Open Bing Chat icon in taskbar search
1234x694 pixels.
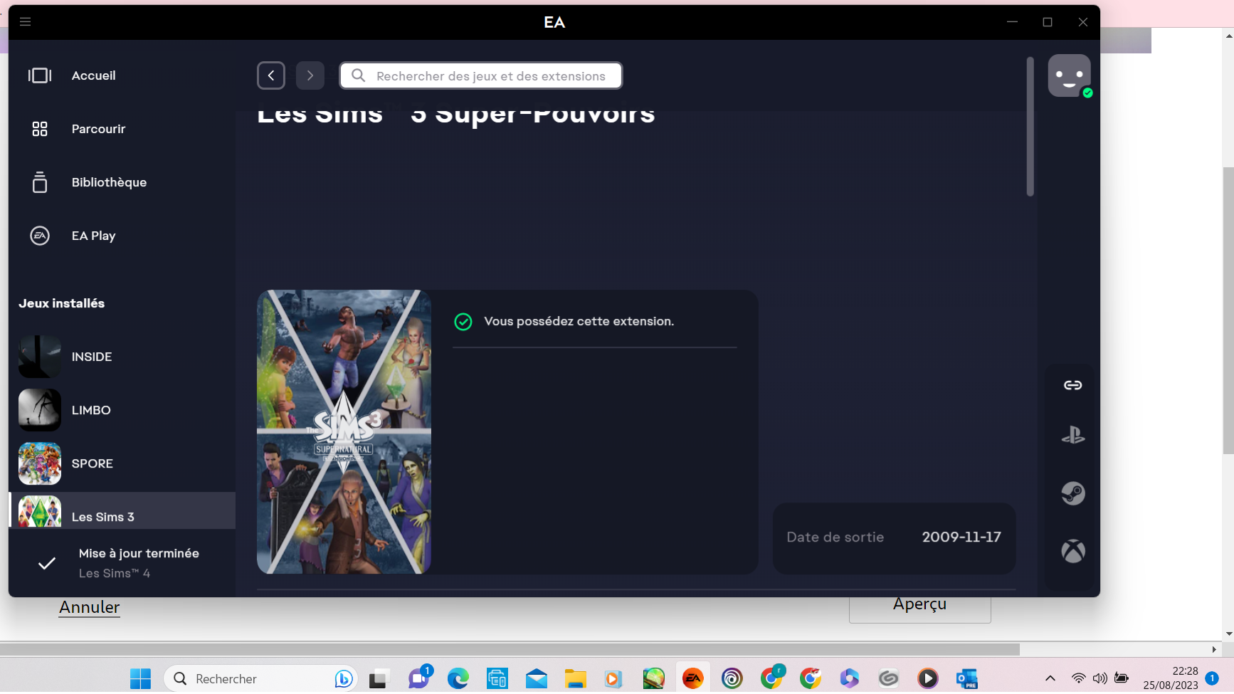(343, 678)
